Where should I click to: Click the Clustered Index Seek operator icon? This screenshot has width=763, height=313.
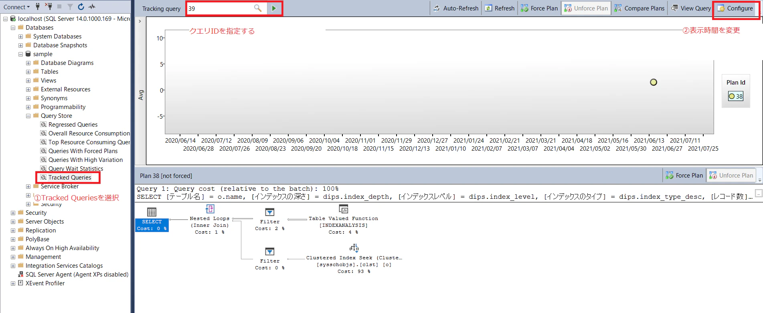point(354,248)
